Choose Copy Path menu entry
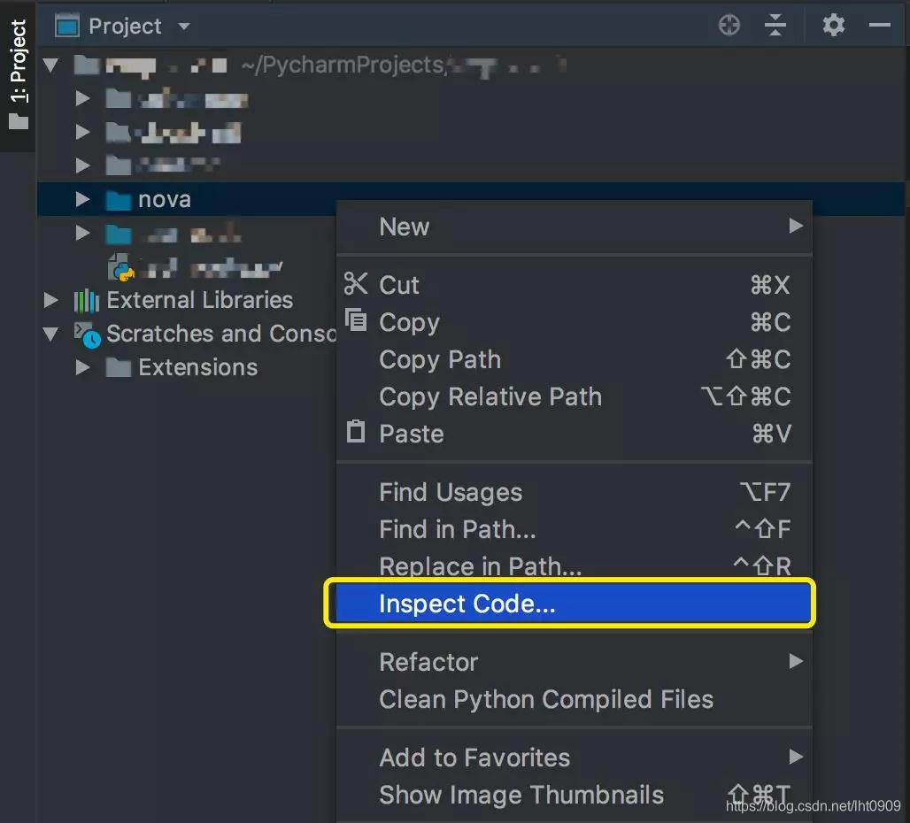Screen dimensions: 910x823 point(574,359)
